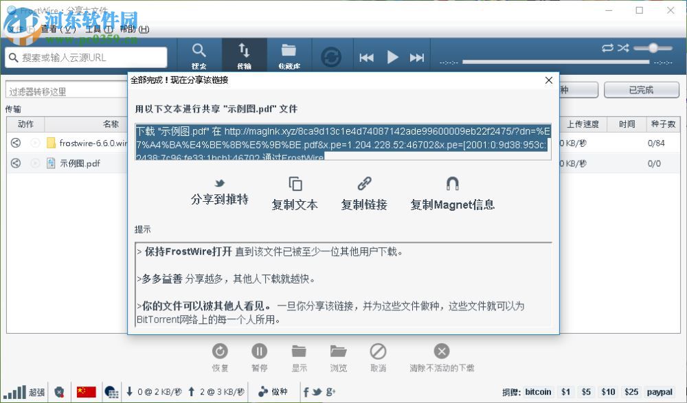
Task: Click the 复制Magnet信息 magnet icon
Action: [x=451, y=184]
